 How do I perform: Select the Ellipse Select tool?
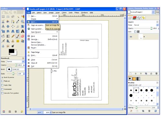click(8, 17)
